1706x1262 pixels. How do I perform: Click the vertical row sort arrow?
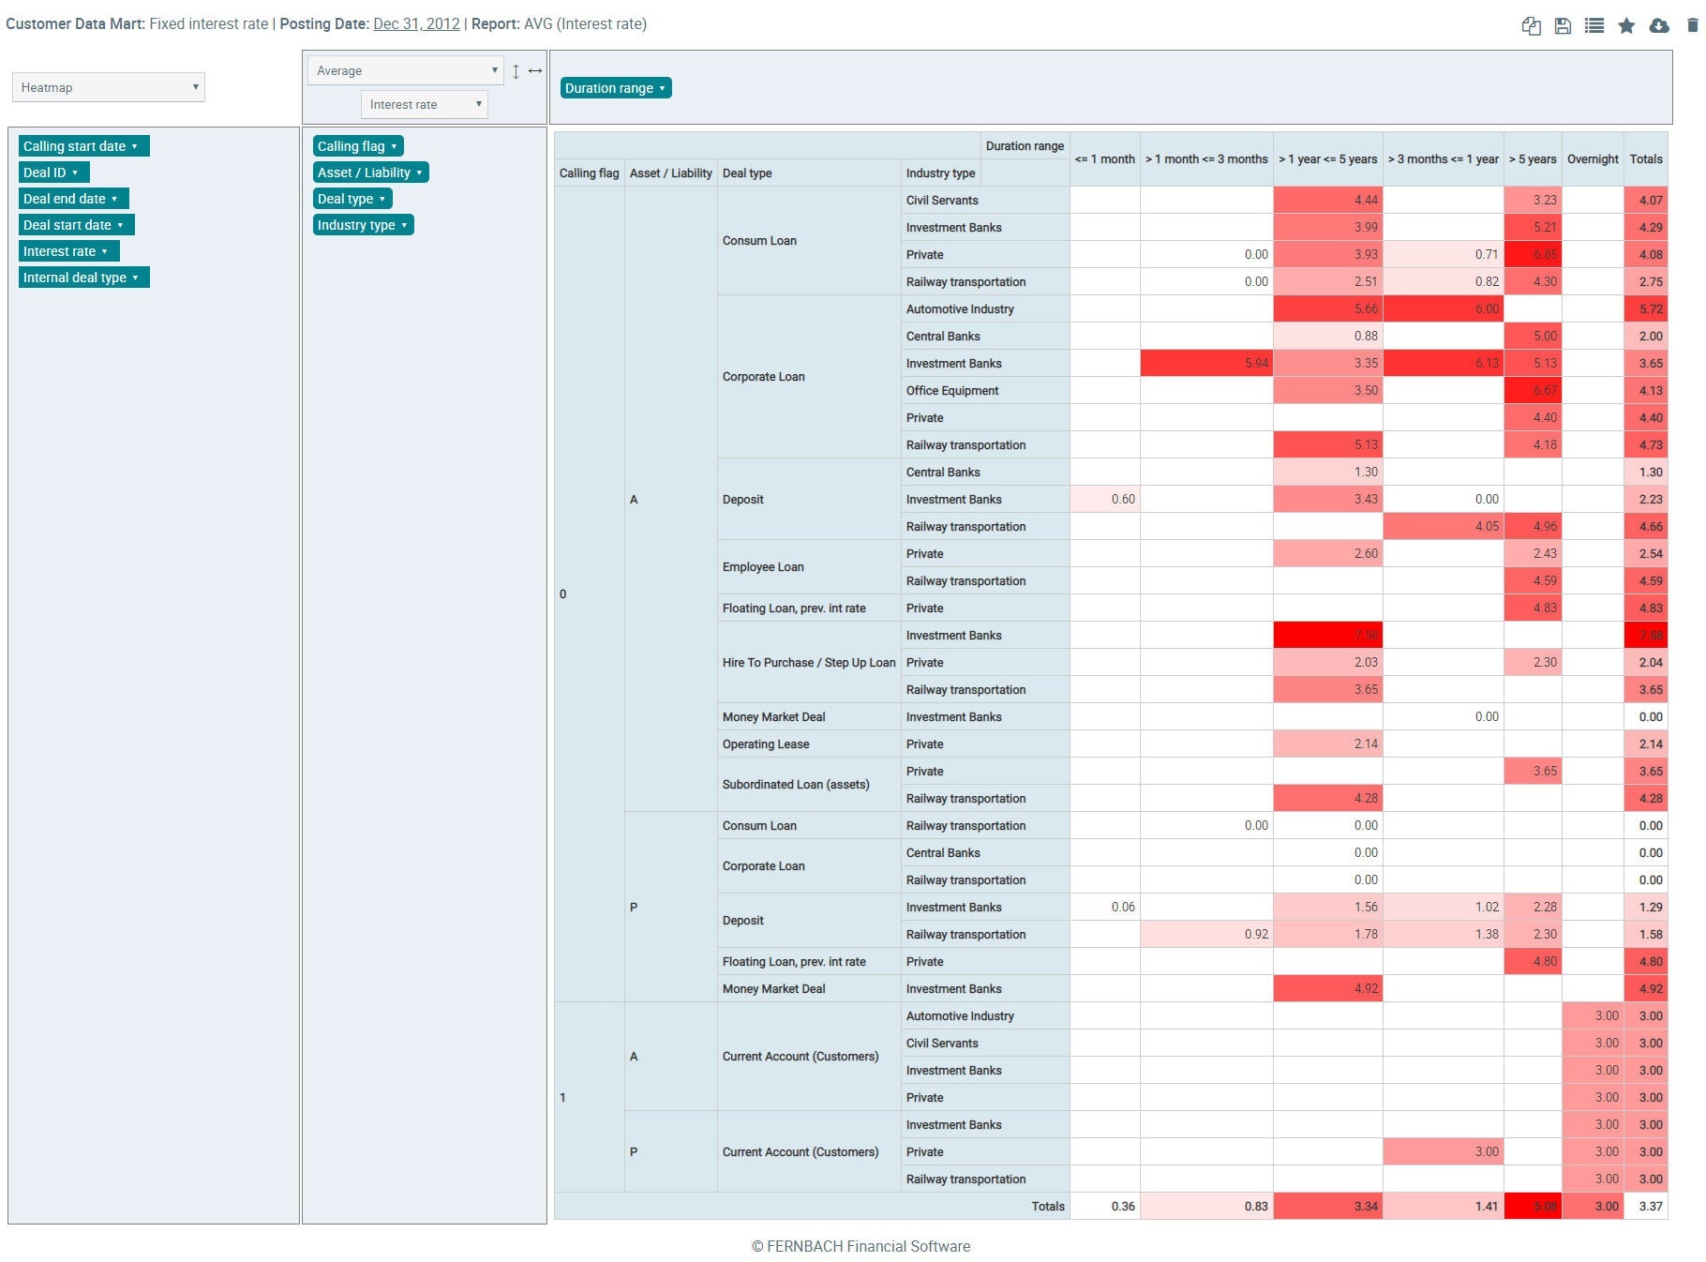click(x=516, y=71)
